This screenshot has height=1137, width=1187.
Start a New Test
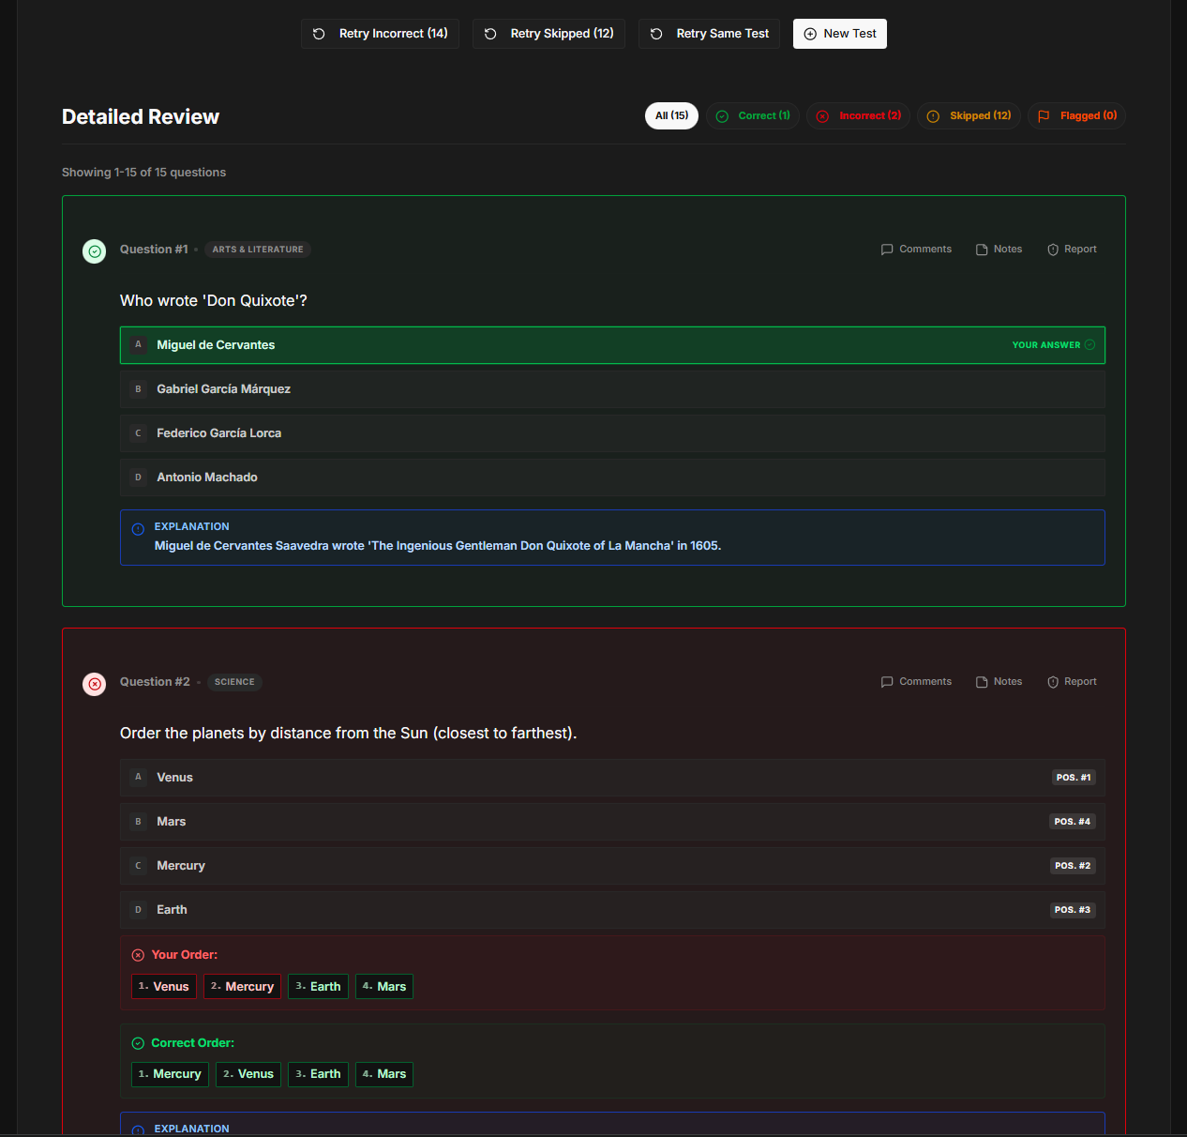coord(840,34)
